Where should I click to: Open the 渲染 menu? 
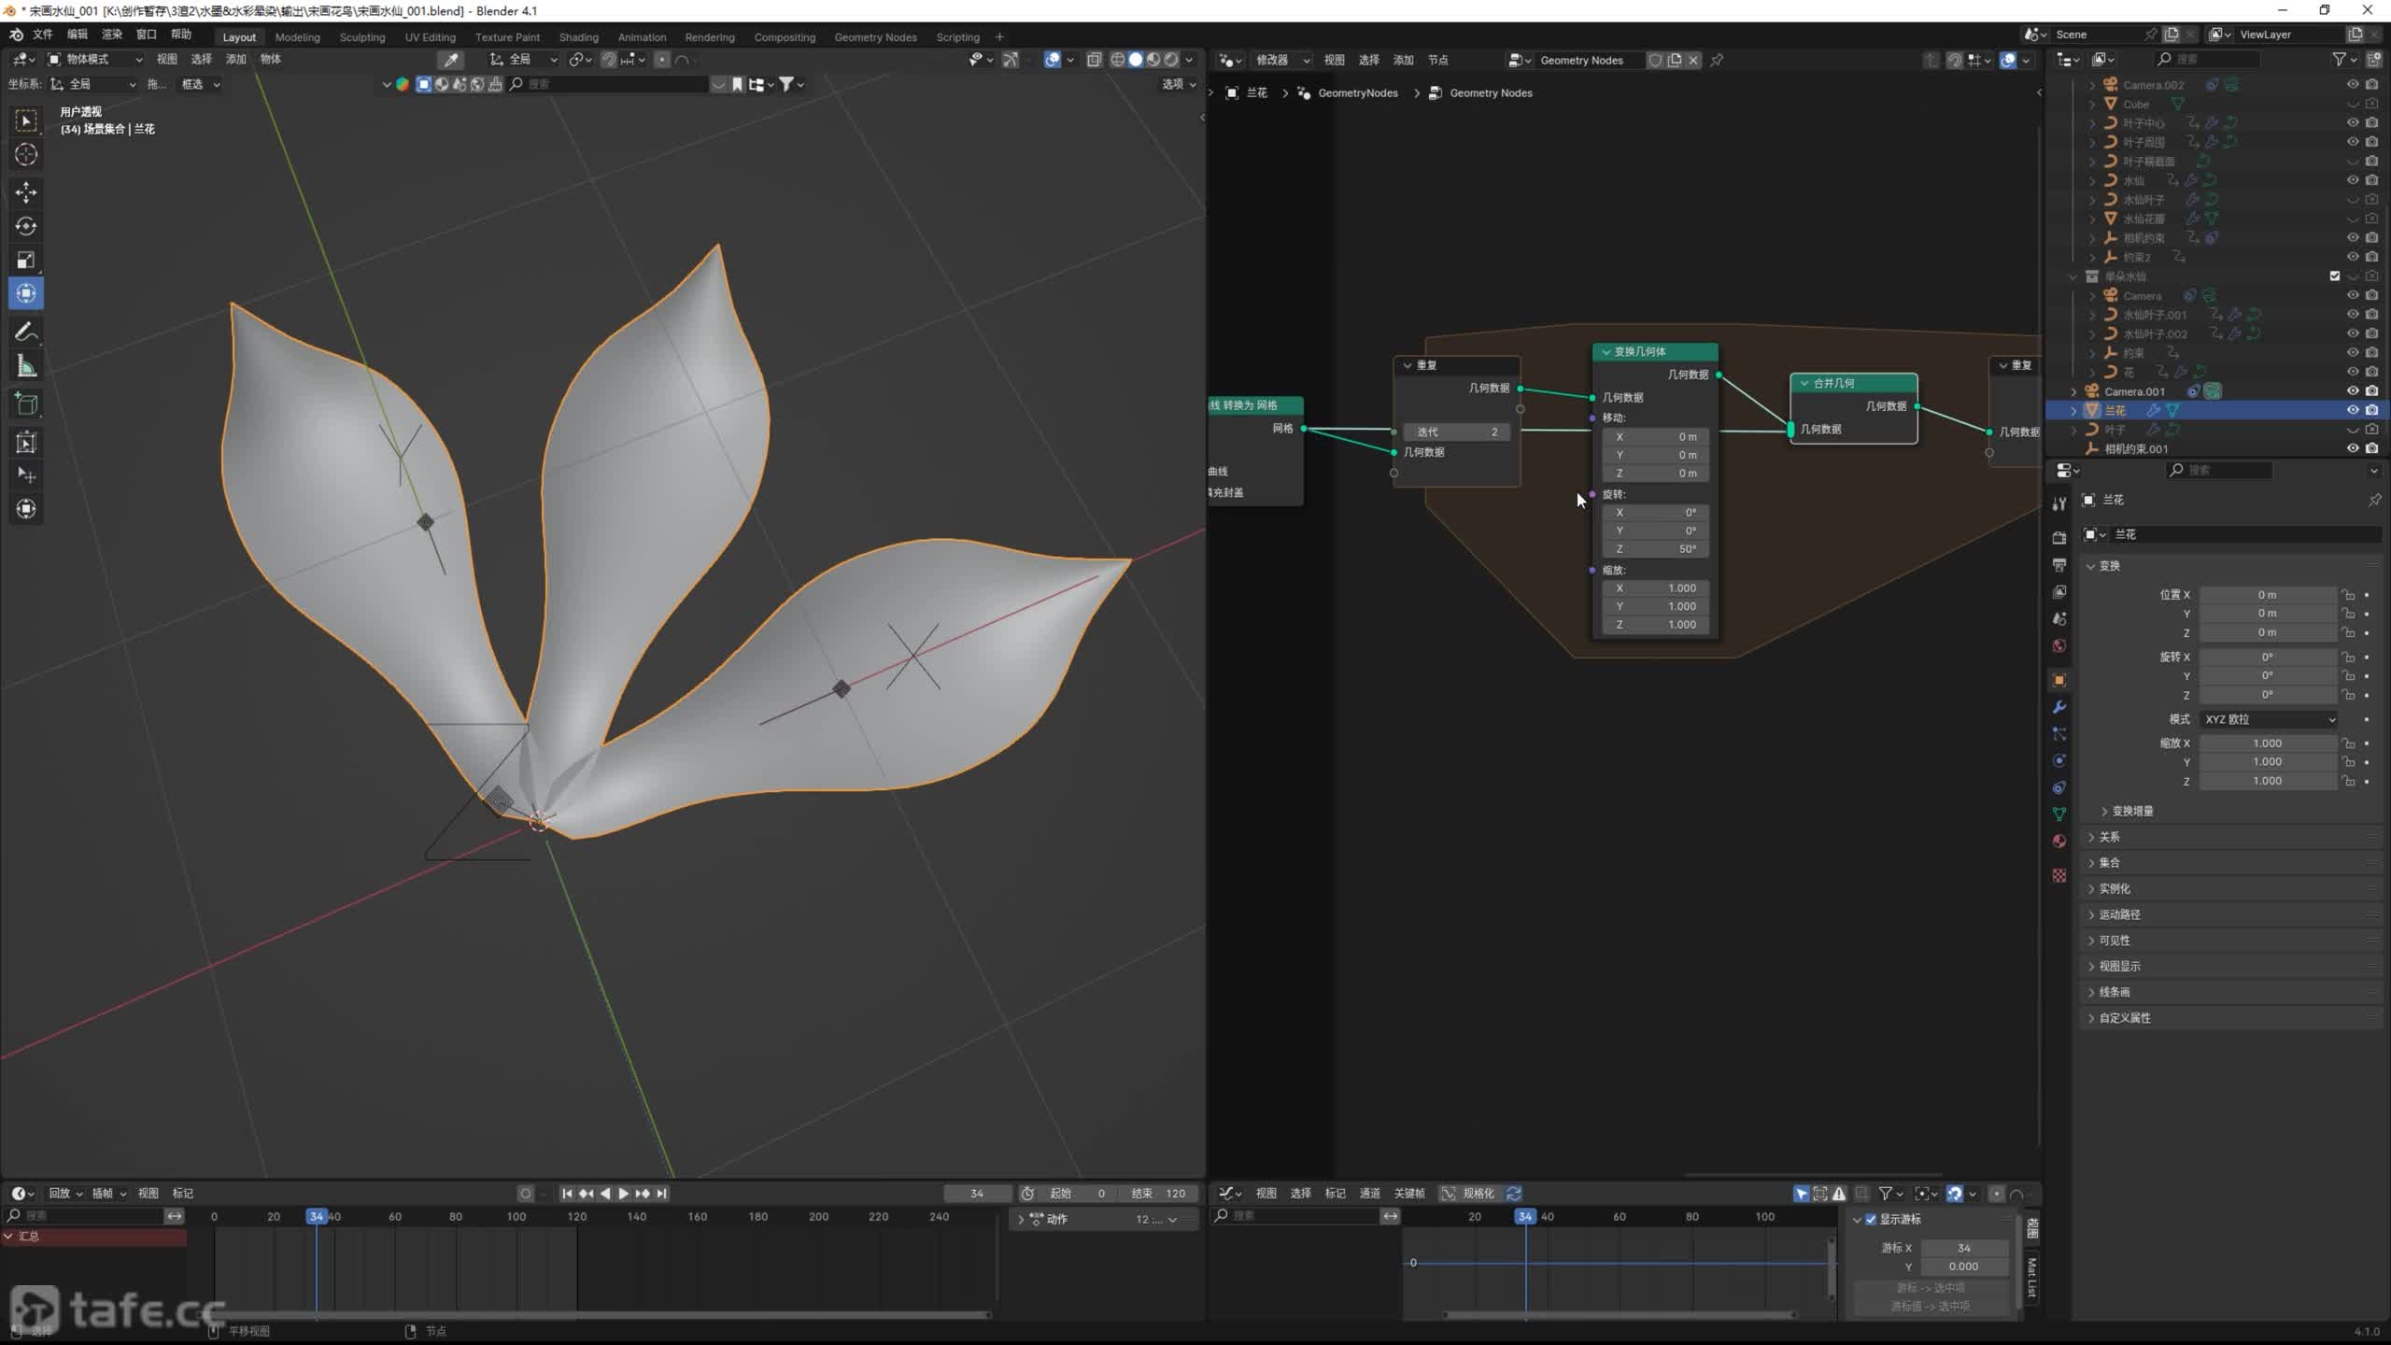111,35
